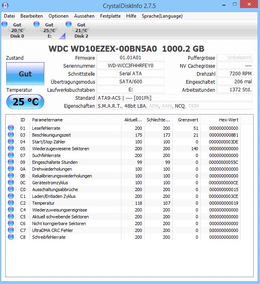Select the Wiederzugewiesene Sektoren parameter name
This screenshot has width=260, height=284.
[60, 149]
